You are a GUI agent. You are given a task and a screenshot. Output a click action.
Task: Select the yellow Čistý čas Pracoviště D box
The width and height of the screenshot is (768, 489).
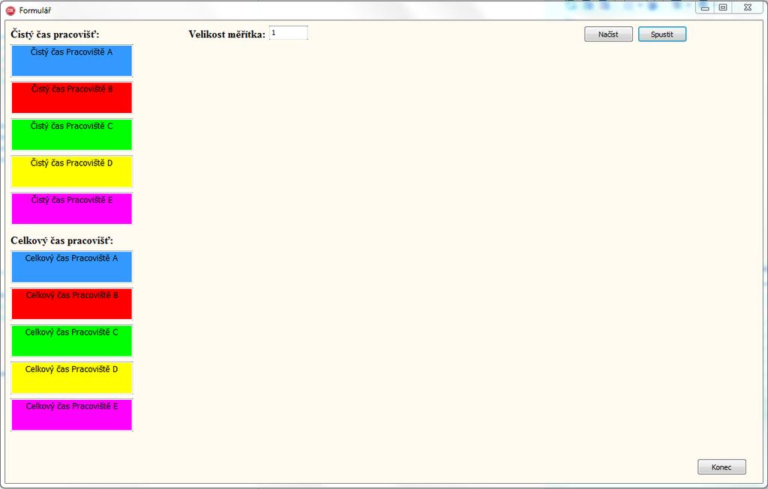72,171
